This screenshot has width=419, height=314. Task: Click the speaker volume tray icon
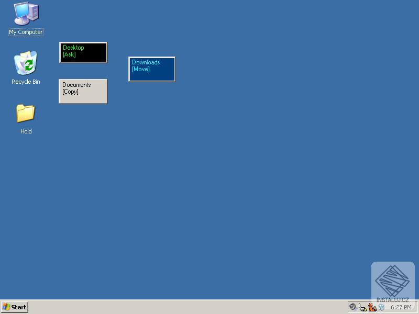point(353,307)
